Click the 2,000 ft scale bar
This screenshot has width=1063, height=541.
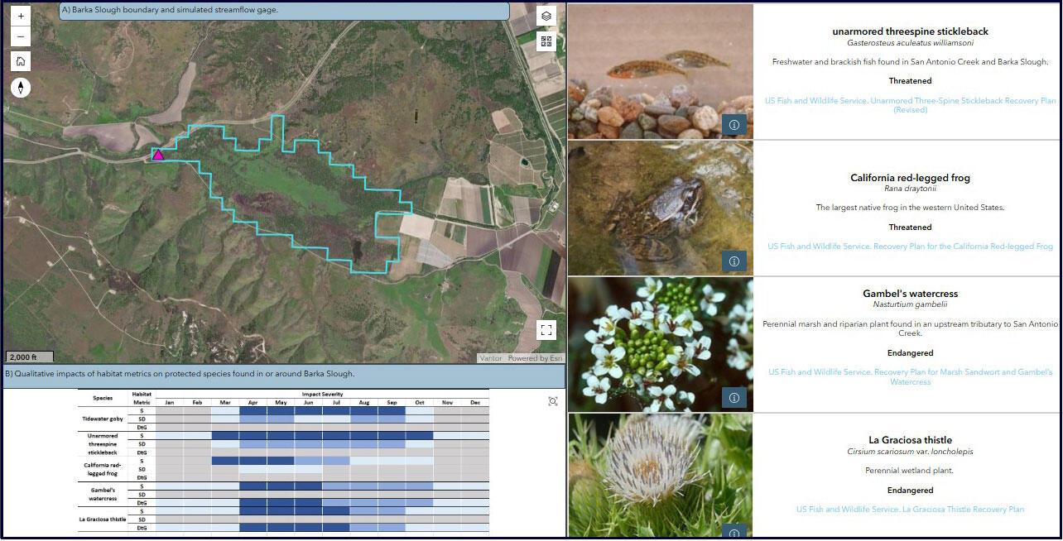29,356
